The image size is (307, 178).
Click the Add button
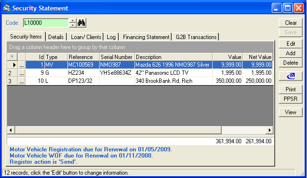pos(291,53)
